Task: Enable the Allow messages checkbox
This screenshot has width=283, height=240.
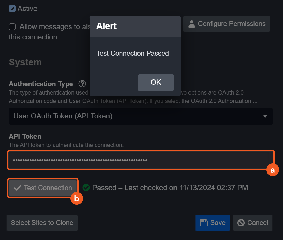Action: point(12,27)
